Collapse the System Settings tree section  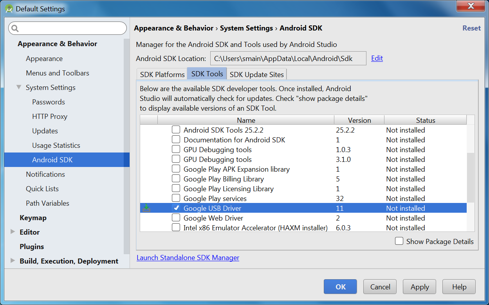click(x=19, y=87)
